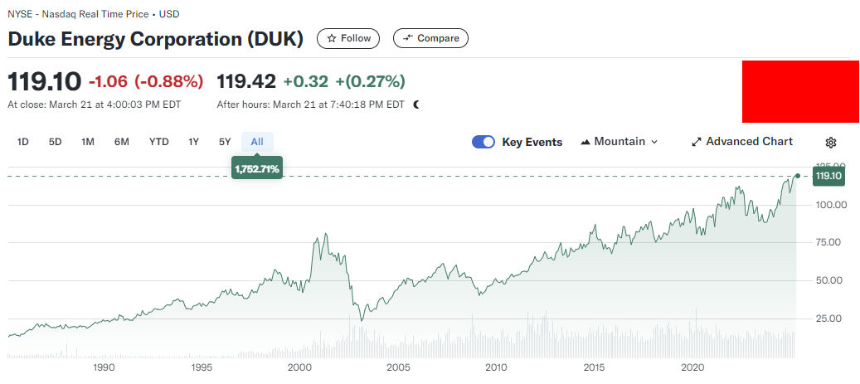Image resolution: width=860 pixels, height=384 pixels.
Task: Click the 2010 x-axis label
Action: click(x=496, y=367)
